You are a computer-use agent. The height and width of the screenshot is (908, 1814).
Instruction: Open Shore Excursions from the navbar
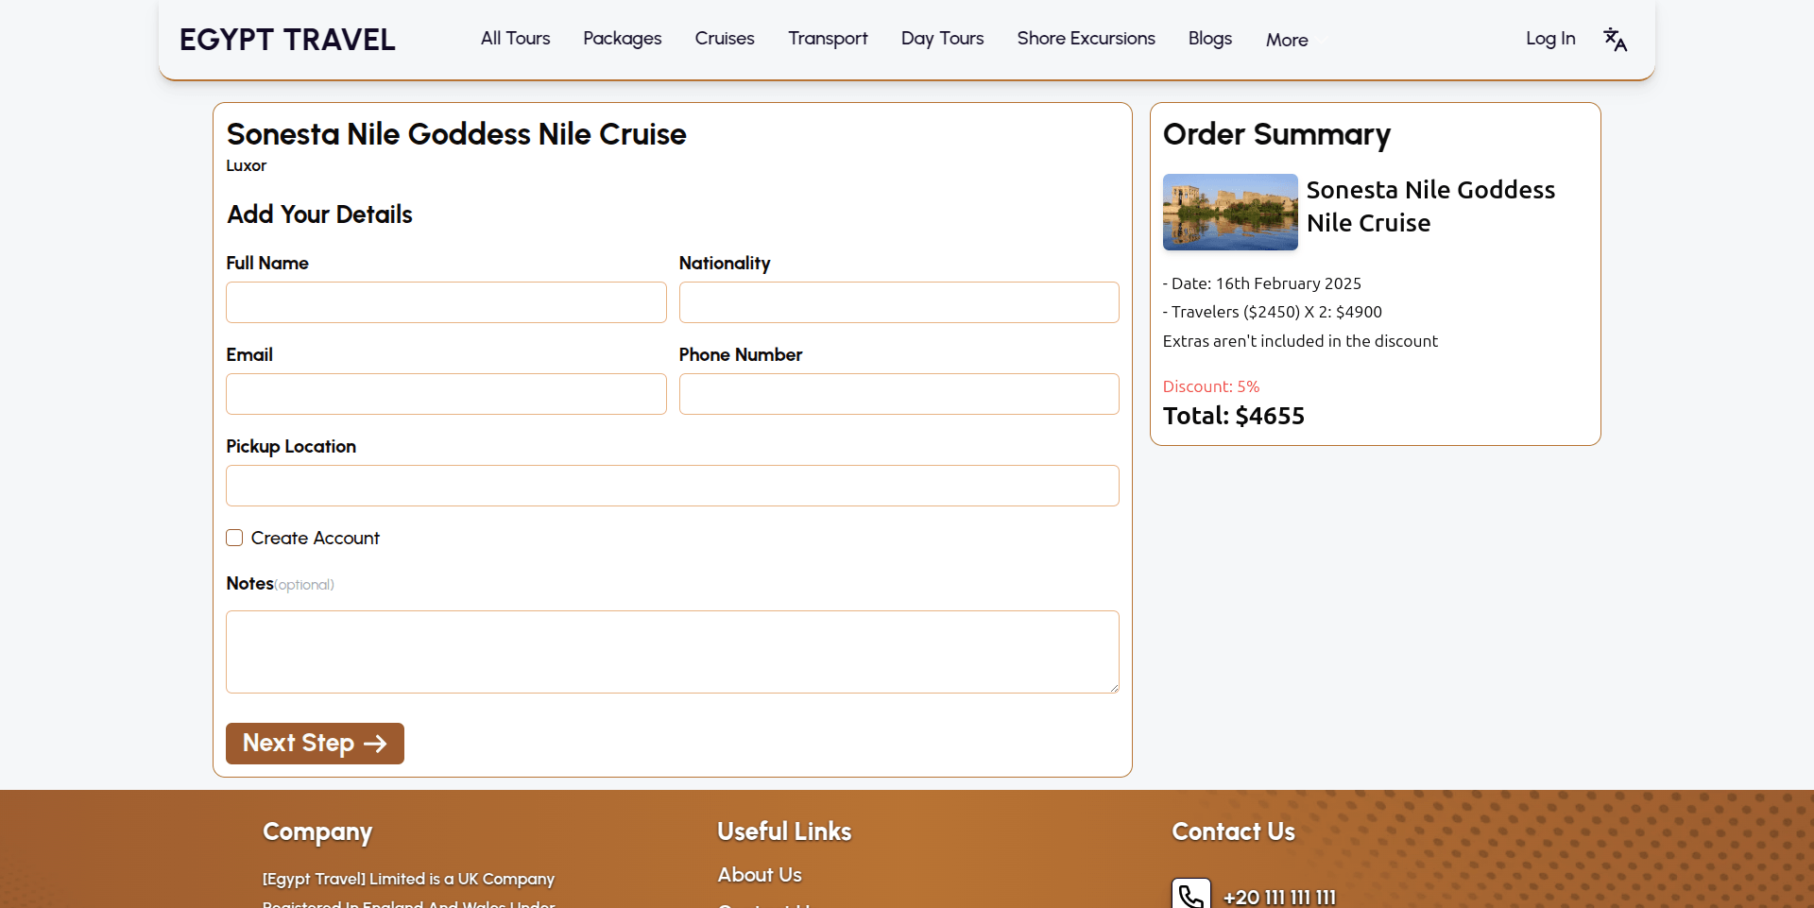click(1086, 39)
